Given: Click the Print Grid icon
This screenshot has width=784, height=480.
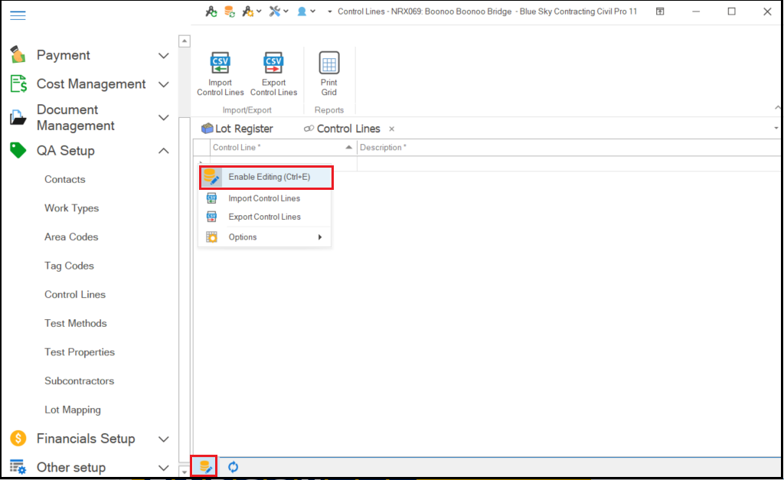Looking at the screenshot, I should 328,64.
